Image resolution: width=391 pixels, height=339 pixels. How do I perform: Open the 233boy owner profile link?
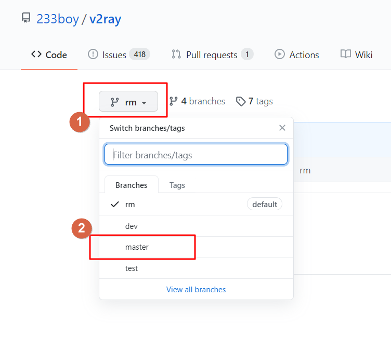tap(57, 19)
